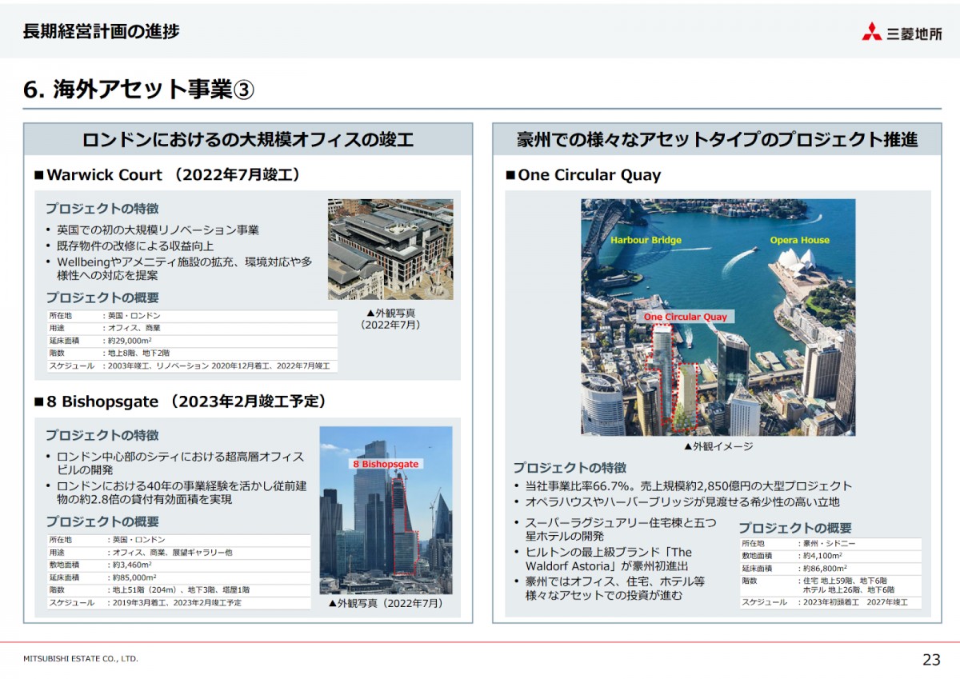The height and width of the screenshot is (679, 960).
Task: Click the red One Circular Quay image label
Action: point(686,317)
